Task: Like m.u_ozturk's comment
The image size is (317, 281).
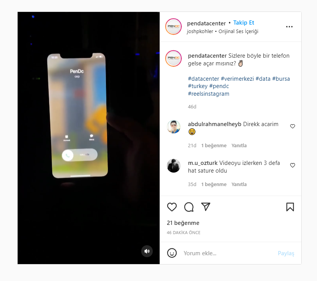Action: (x=292, y=165)
